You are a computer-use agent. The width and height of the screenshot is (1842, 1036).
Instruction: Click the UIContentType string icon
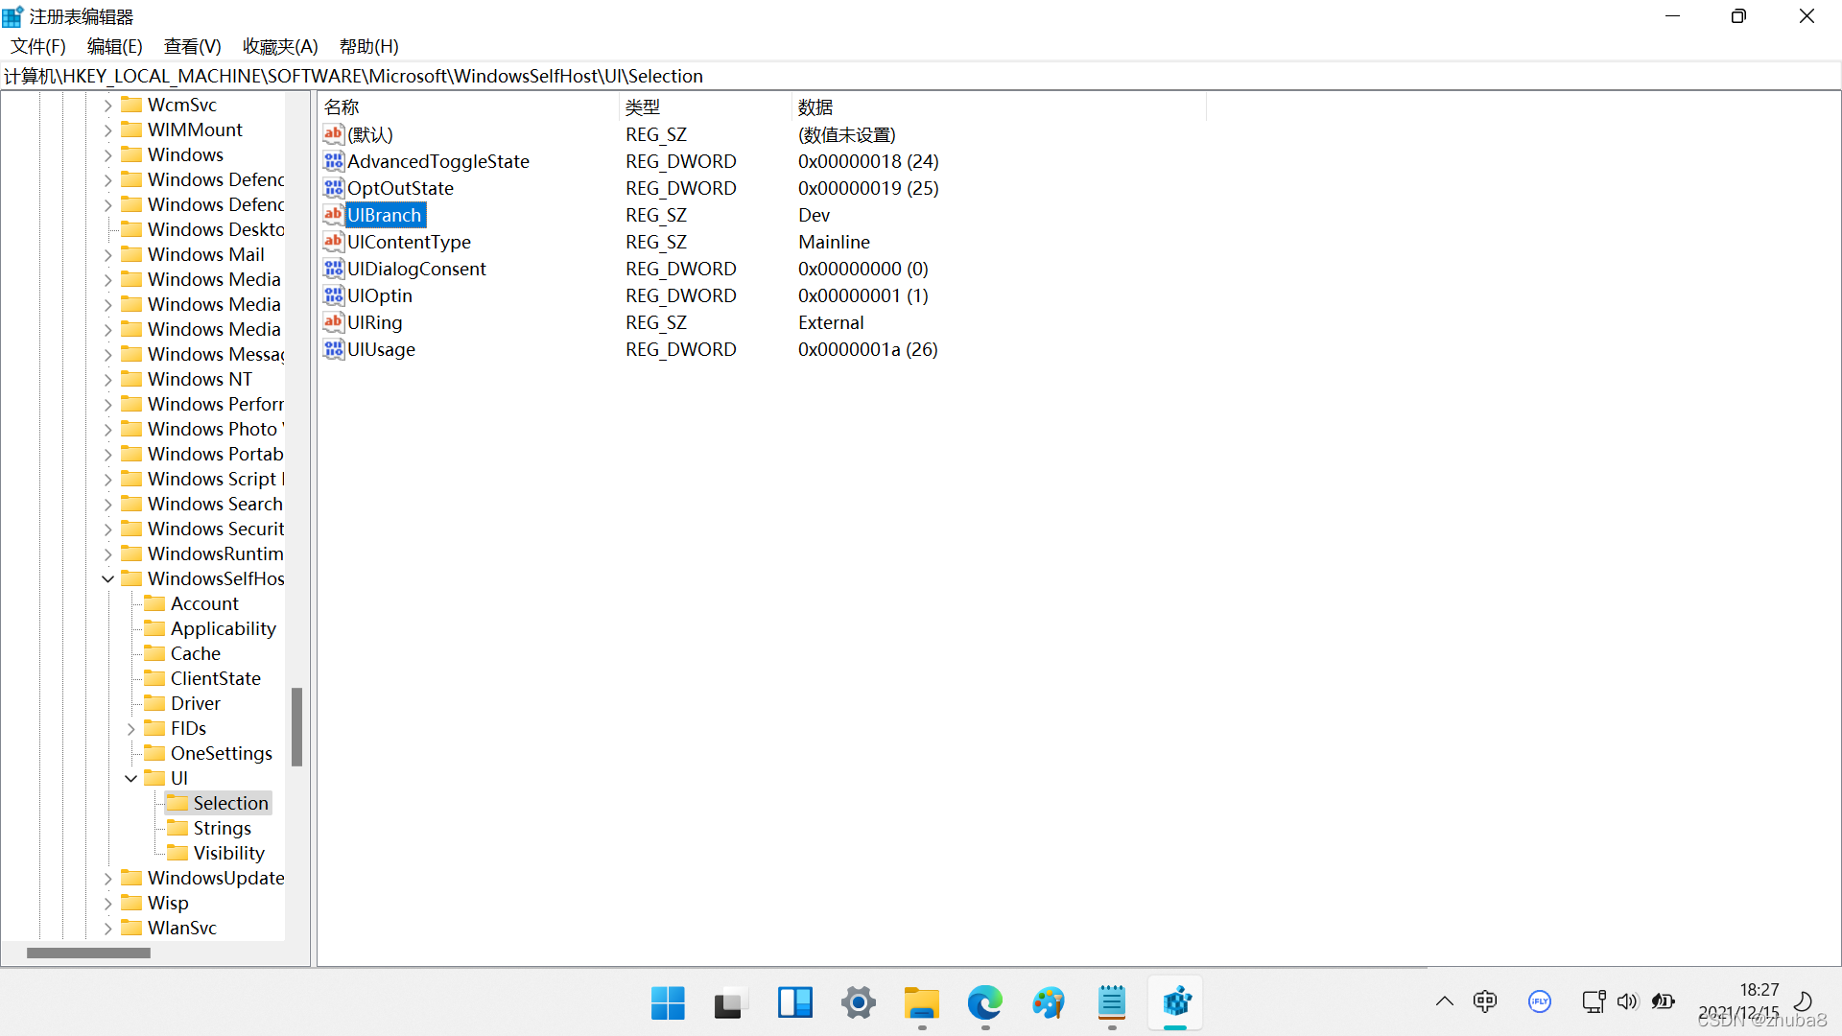(x=333, y=242)
